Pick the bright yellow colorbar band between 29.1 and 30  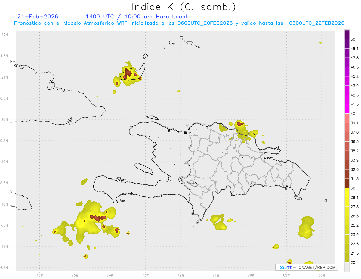[347, 193]
